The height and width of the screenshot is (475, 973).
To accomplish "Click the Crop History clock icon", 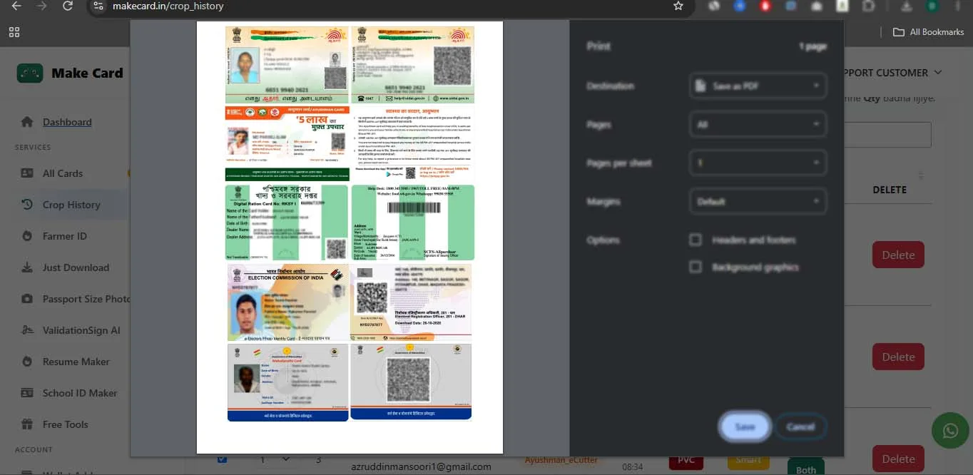I will click(x=27, y=205).
